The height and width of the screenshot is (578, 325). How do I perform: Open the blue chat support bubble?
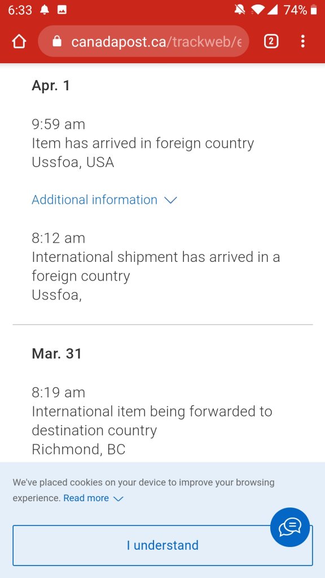(290, 527)
